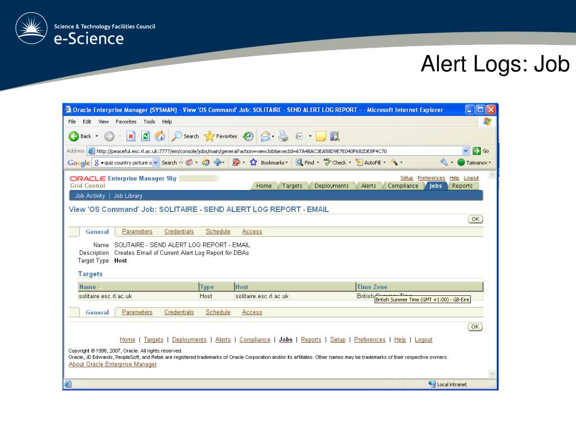
Task: Click Find on the Google toolbar
Action: tap(305, 163)
